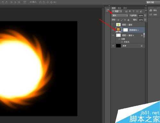Hide the background layer with its eye icon
Screen dimensions: 160x123
point(113,46)
